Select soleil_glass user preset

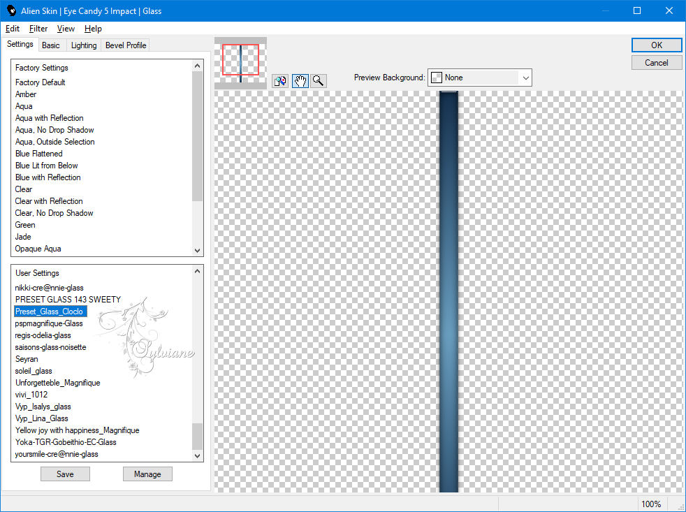coord(34,371)
